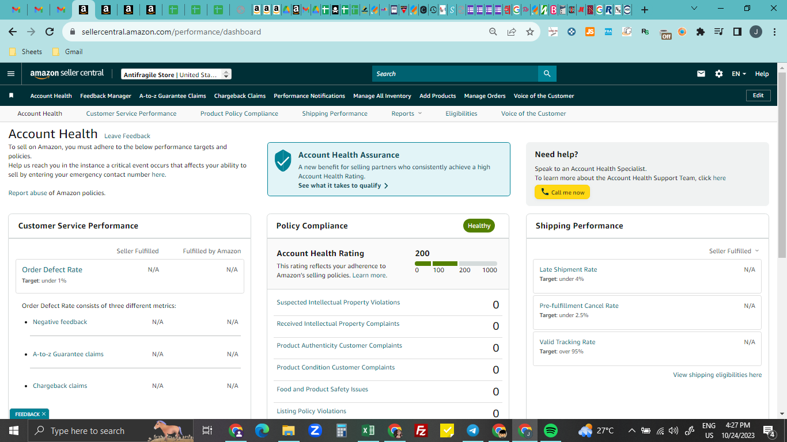787x442 pixels.
Task: Go back with the browser back arrow
Action: (x=13, y=32)
